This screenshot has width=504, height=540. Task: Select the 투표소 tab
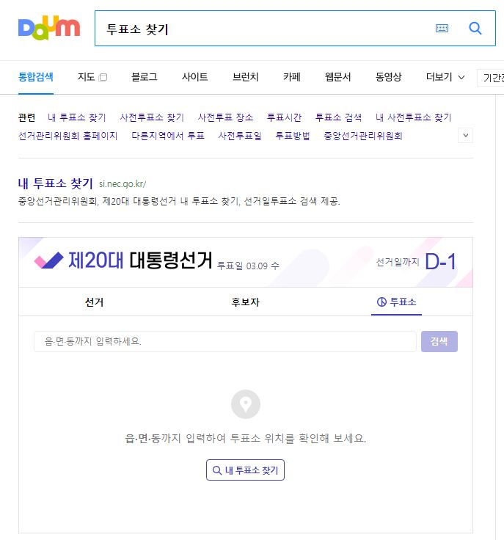[397, 302]
